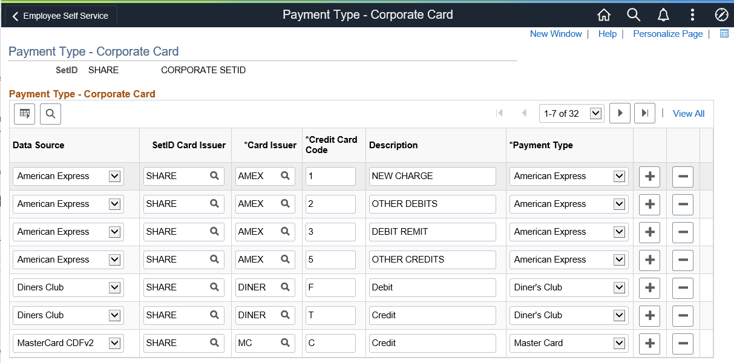
Task: Add a row after the DEBIT REMIT entry
Action: point(649,232)
